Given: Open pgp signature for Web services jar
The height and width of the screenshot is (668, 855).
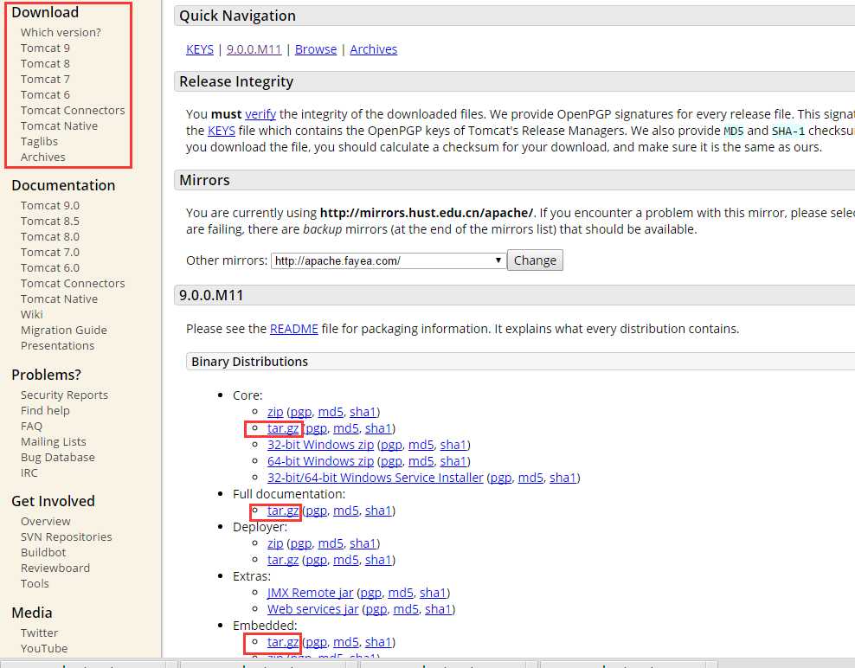Looking at the screenshot, I should click(376, 608).
